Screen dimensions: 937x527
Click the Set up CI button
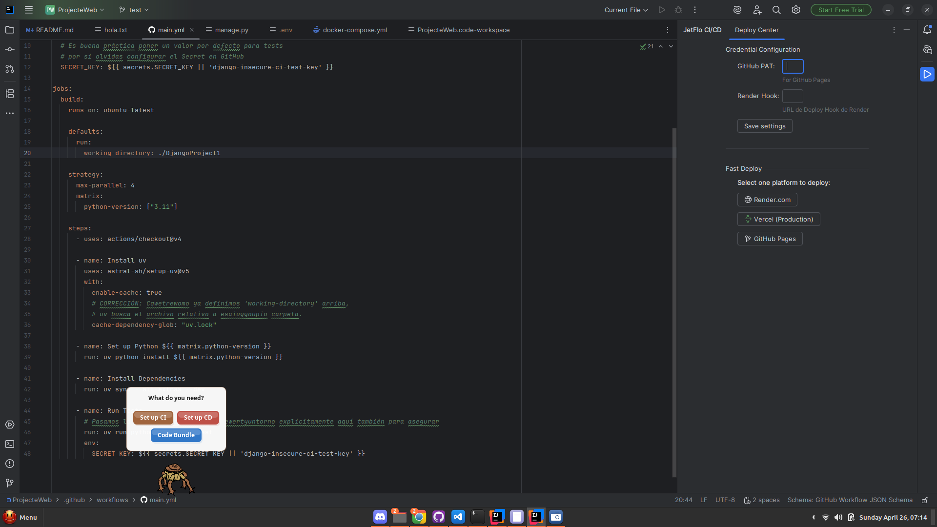[x=153, y=418]
